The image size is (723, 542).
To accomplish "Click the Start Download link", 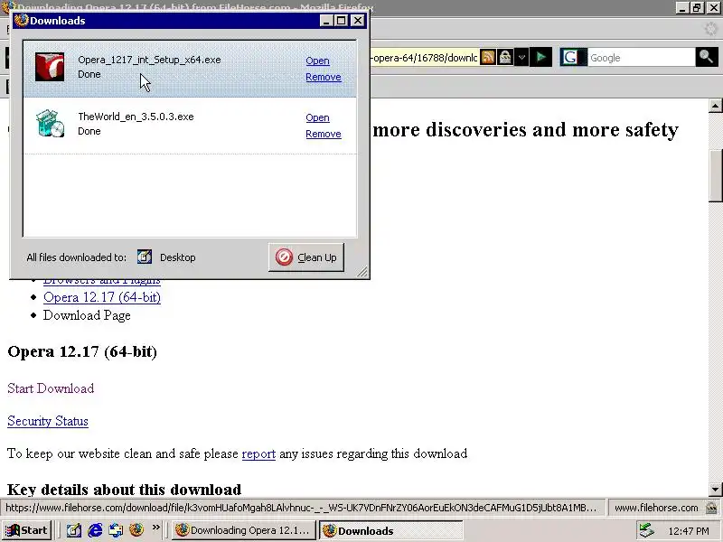I will pyautogui.click(x=51, y=388).
